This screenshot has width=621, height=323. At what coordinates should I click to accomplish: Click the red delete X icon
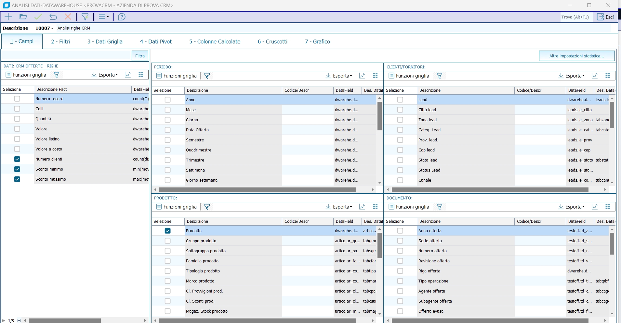click(x=68, y=17)
